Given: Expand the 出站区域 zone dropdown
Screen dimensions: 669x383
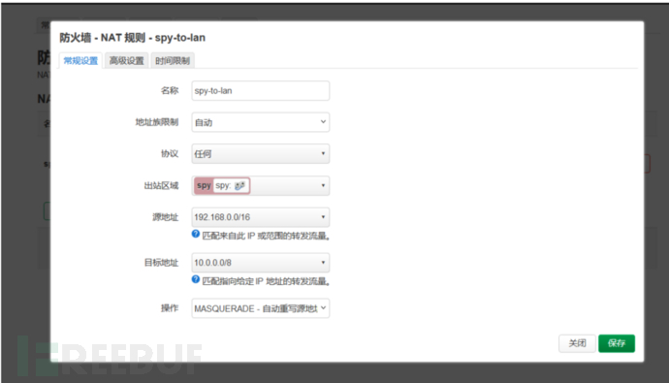Looking at the screenshot, I should click(x=260, y=185).
